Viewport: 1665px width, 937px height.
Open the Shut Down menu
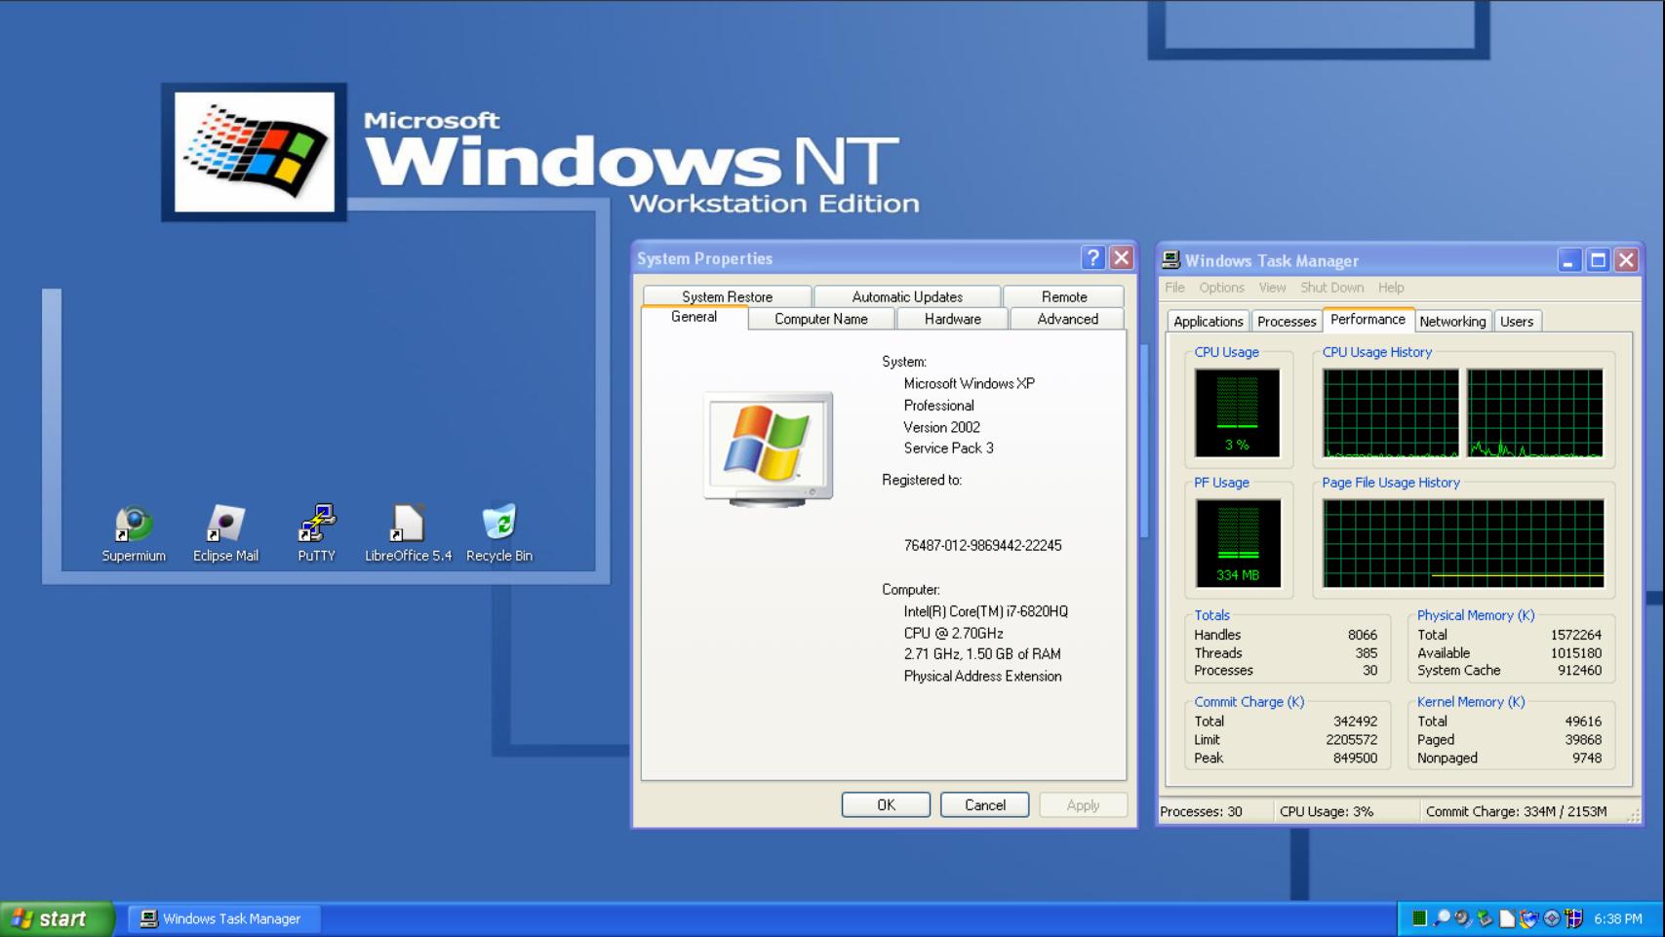point(1331,288)
